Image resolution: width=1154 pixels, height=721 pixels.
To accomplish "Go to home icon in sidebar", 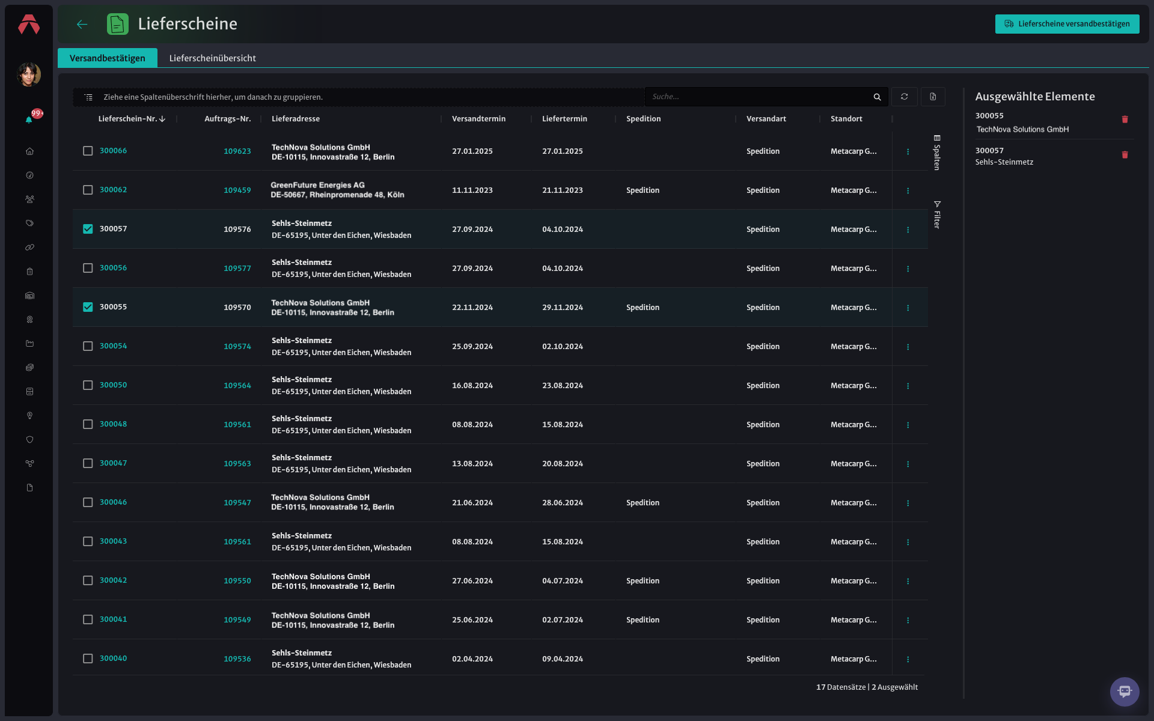I will pyautogui.click(x=29, y=151).
